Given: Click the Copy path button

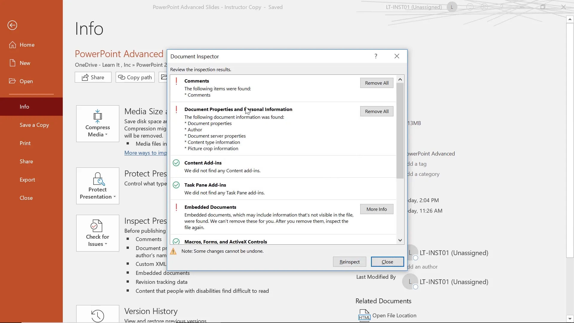Looking at the screenshot, I should 135,77.
